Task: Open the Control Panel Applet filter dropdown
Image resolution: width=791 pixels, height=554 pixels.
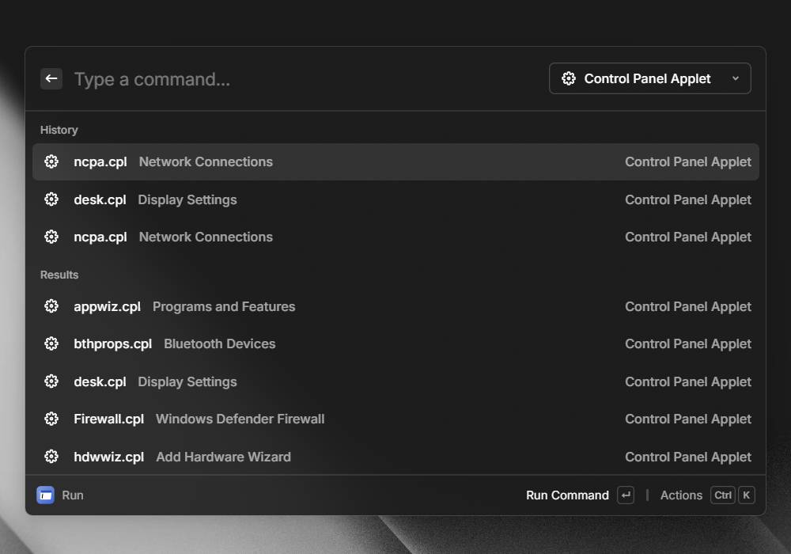Action: [649, 78]
